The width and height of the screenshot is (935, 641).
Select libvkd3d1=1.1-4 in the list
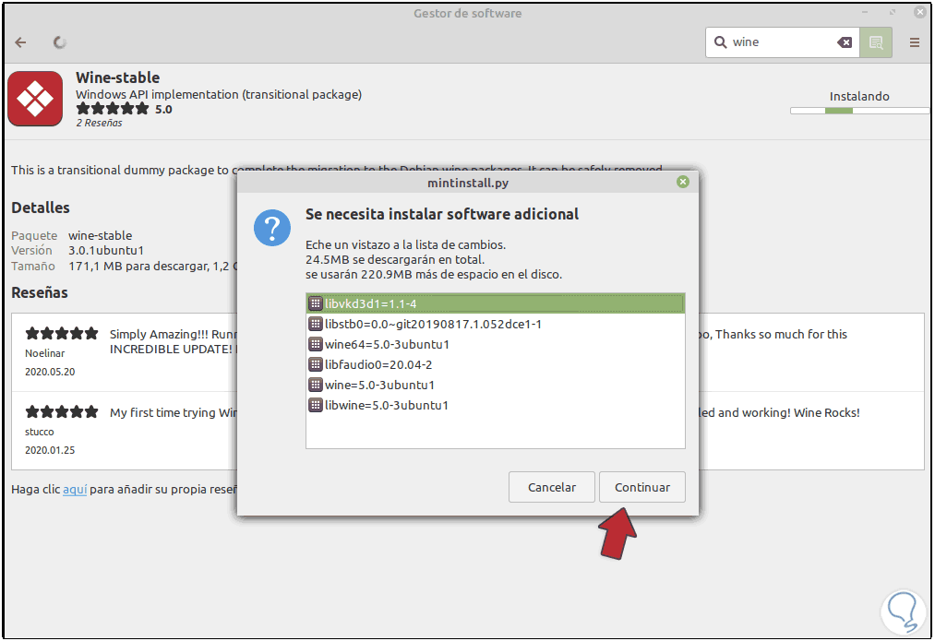tap(496, 303)
